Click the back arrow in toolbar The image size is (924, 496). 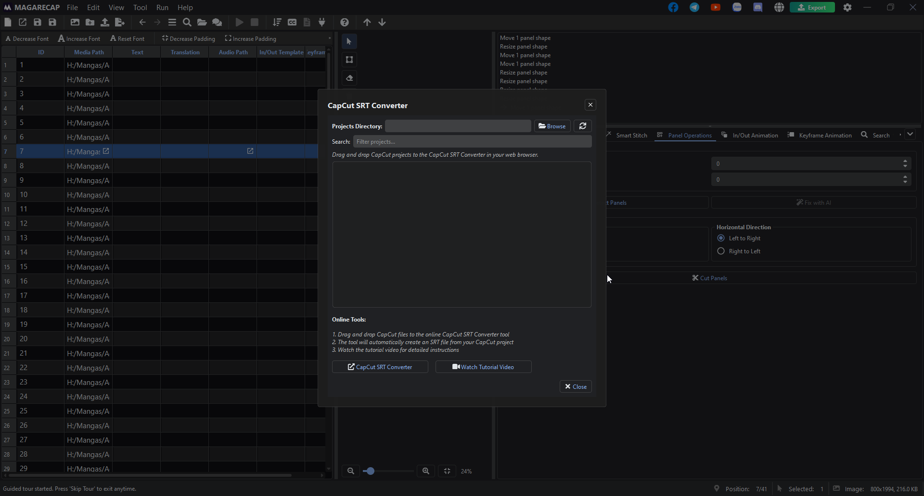coord(142,22)
